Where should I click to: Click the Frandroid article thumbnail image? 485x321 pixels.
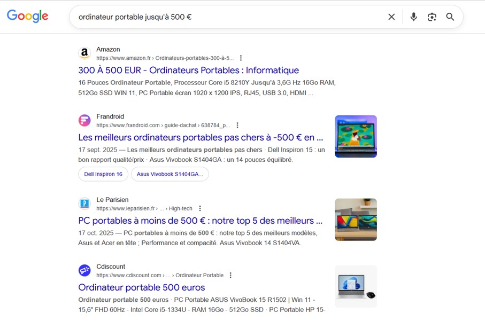(356, 136)
